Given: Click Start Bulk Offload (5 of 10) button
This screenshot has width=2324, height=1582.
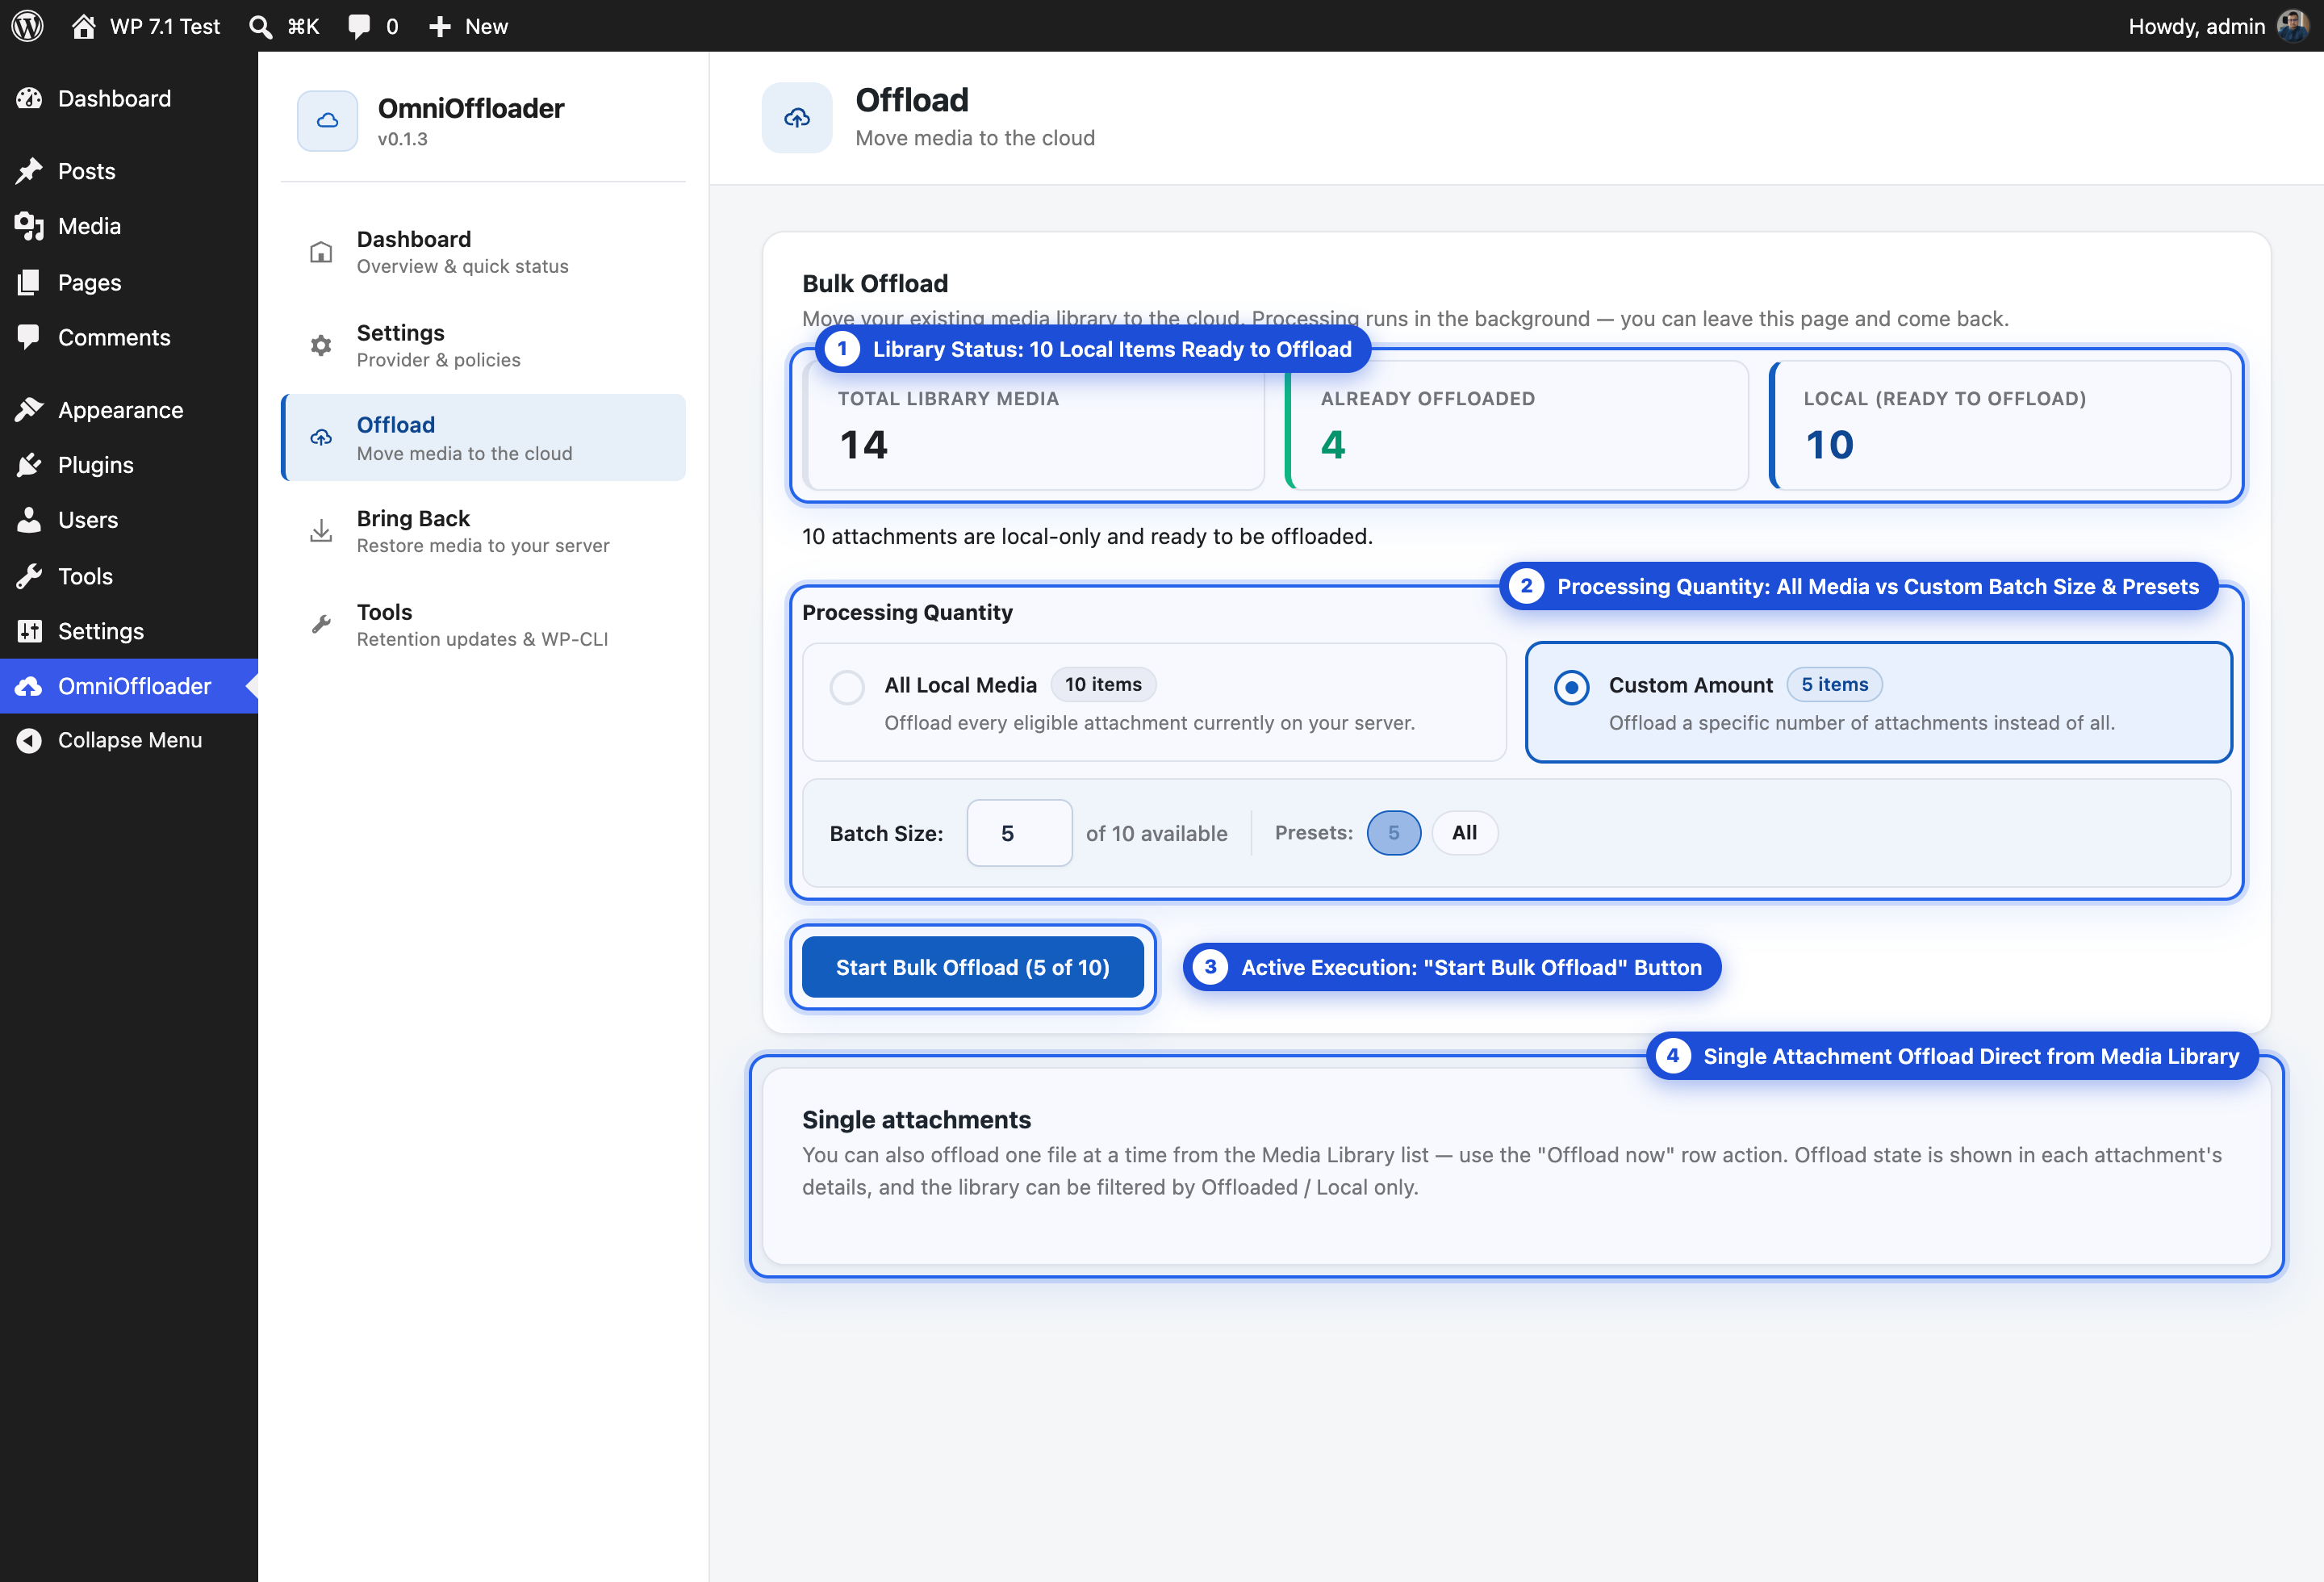Looking at the screenshot, I should pos(972,967).
